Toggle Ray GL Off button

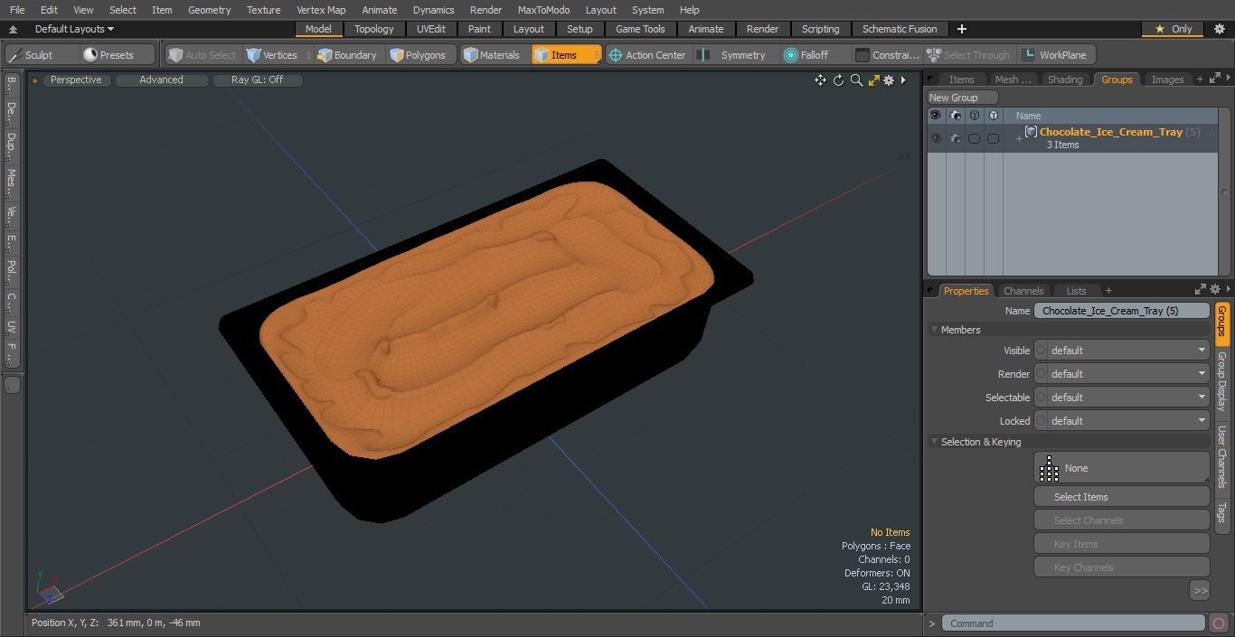pyautogui.click(x=258, y=80)
